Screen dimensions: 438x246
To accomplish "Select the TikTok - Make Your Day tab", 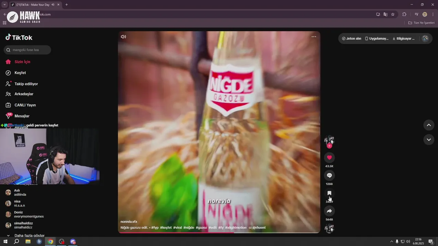I will 33,5.
